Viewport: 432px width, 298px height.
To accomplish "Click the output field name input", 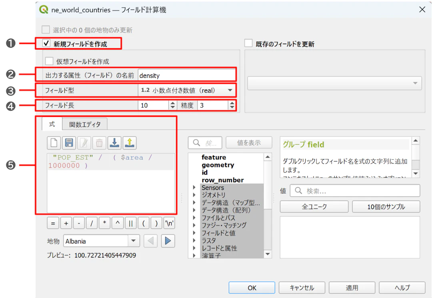I will click(x=186, y=75).
